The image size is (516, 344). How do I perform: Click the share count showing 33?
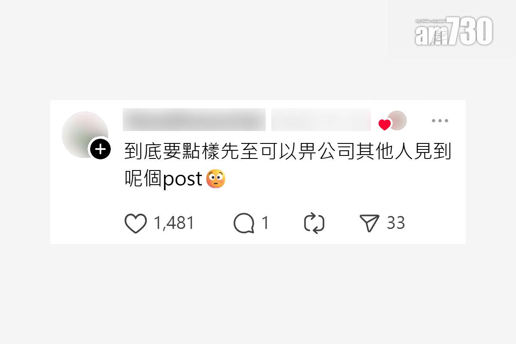click(396, 223)
